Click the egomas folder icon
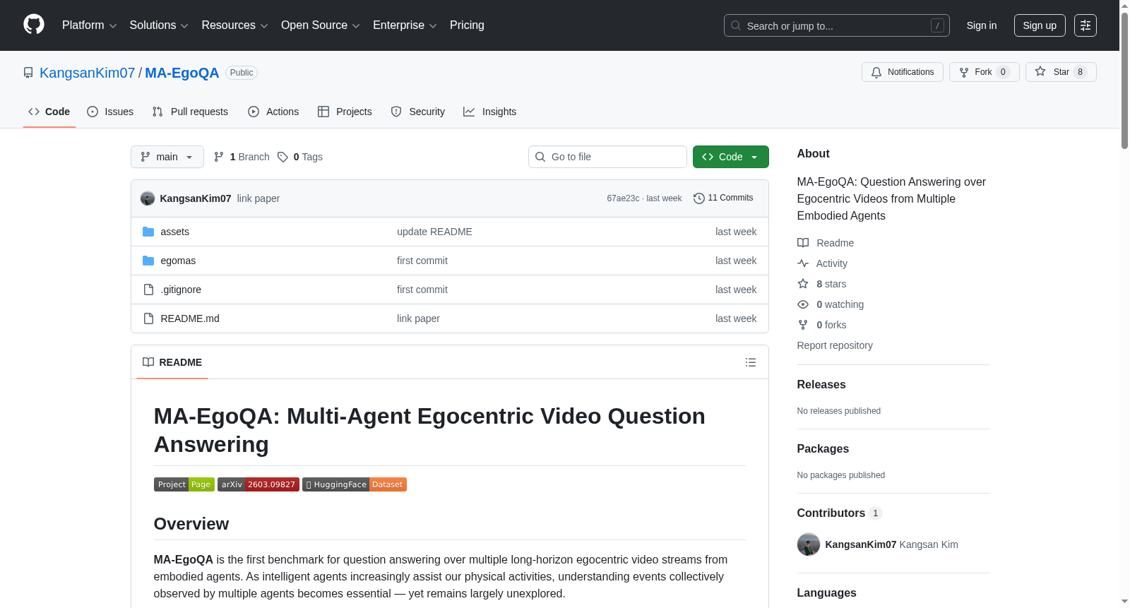Screen dimensions: 1130x608 pos(148,261)
